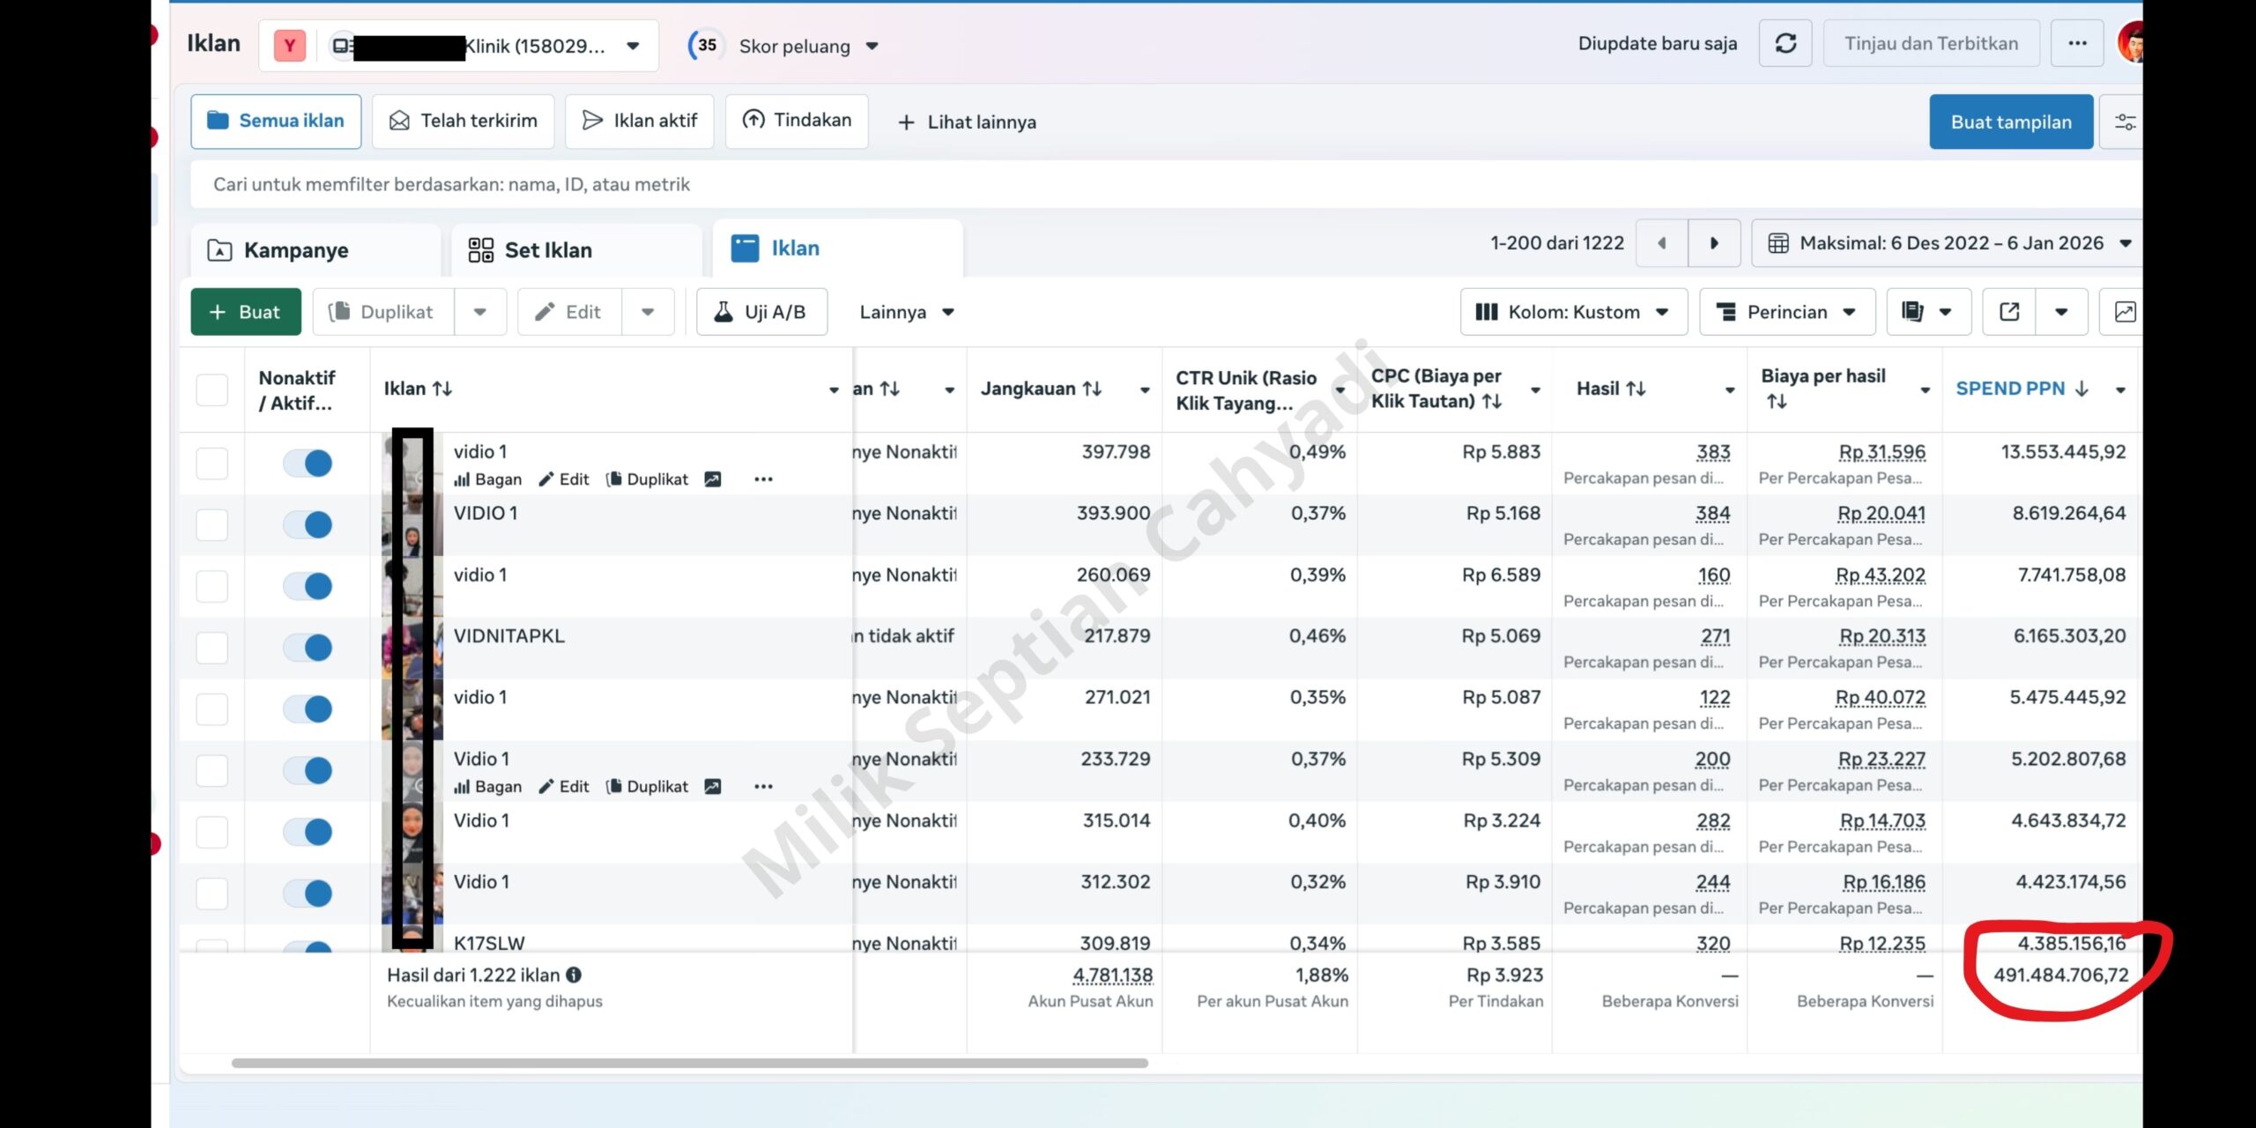Open the chart view icon in toolbar
The width and height of the screenshot is (2256, 1128).
coord(2125,312)
